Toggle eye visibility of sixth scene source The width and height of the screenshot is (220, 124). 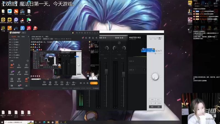coord(10,52)
